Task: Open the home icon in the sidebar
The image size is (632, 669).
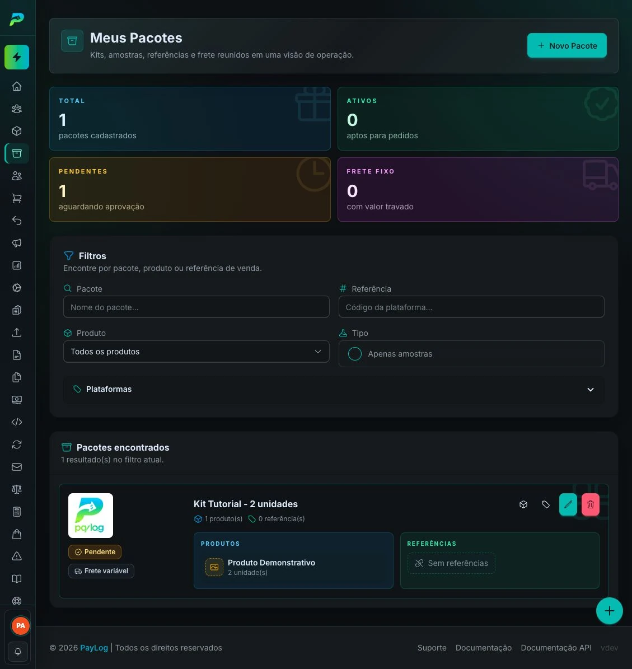Action: tap(17, 86)
